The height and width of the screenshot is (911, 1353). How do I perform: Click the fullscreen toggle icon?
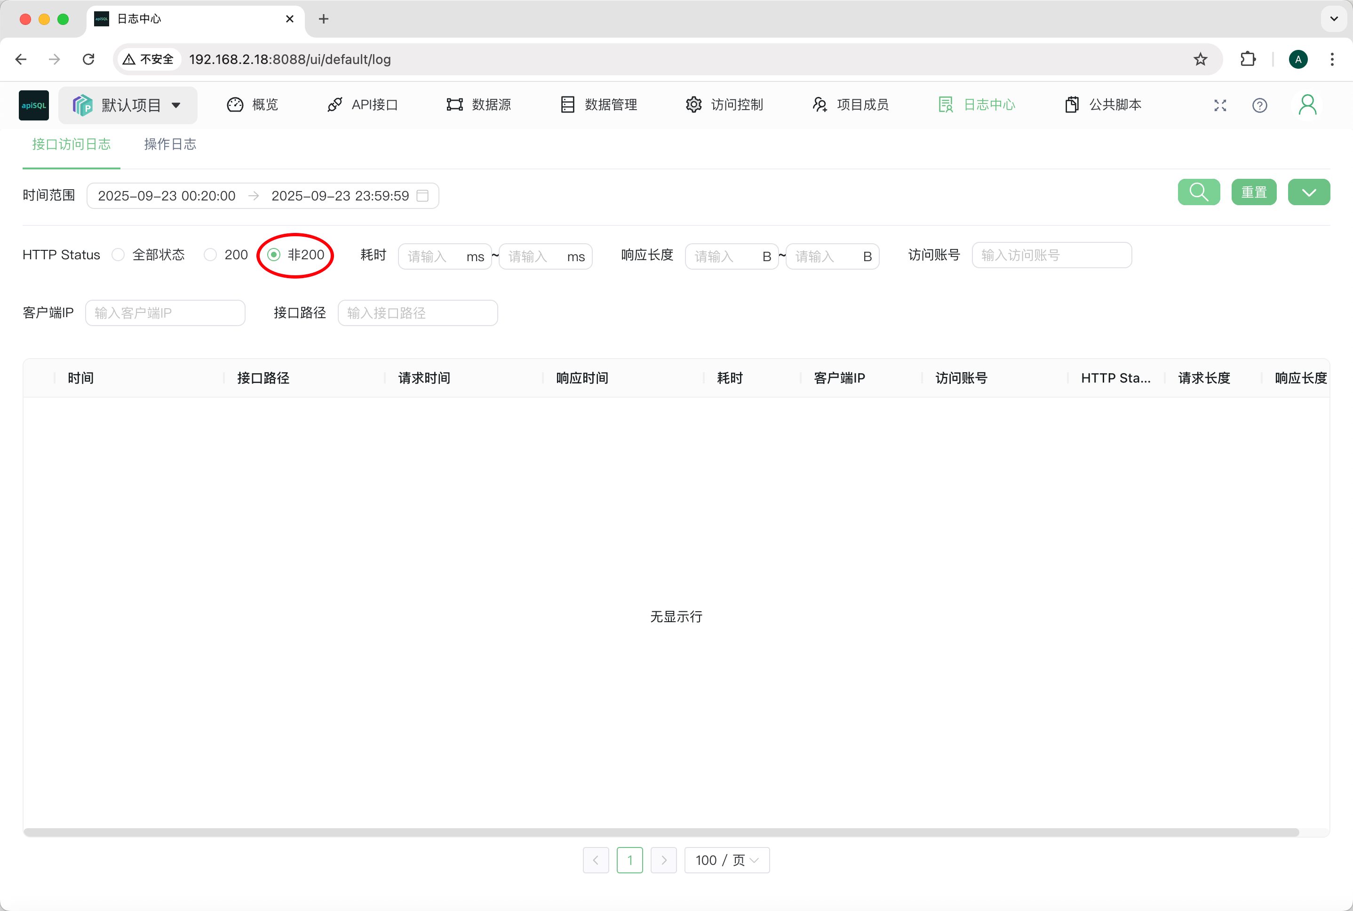[1220, 105]
